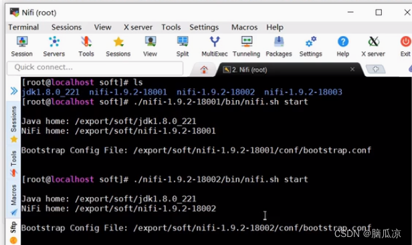The width and height of the screenshot is (412, 245).
Task: Click the NiFi home 18001 path line
Action: pos(118,131)
